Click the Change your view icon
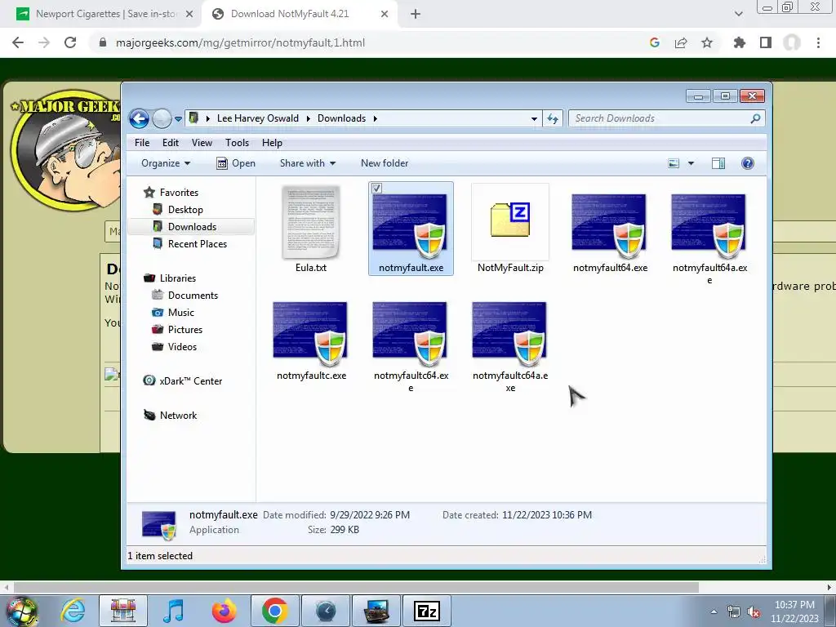The width and height of the screenshot is (836, 627). coord(674,163)
